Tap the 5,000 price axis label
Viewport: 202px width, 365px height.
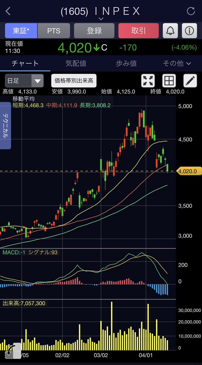[x=185, y=106]
